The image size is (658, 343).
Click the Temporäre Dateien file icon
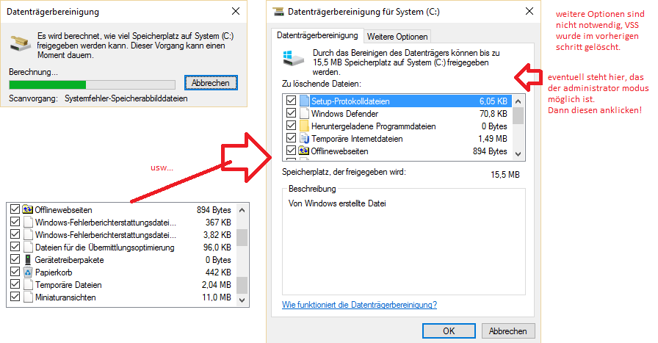coord(28,285)
